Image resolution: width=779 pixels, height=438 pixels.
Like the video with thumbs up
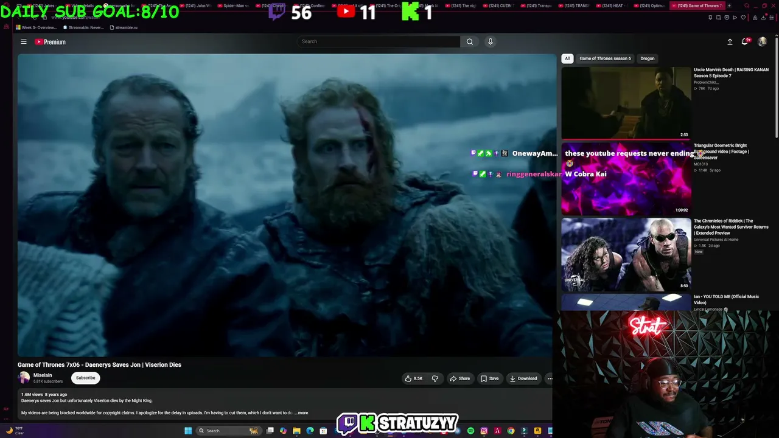413,378
